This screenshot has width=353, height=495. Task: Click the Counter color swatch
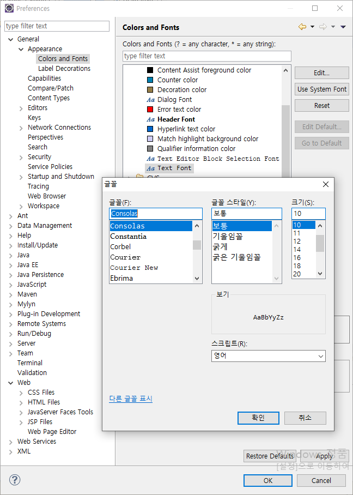click(150, 80)
